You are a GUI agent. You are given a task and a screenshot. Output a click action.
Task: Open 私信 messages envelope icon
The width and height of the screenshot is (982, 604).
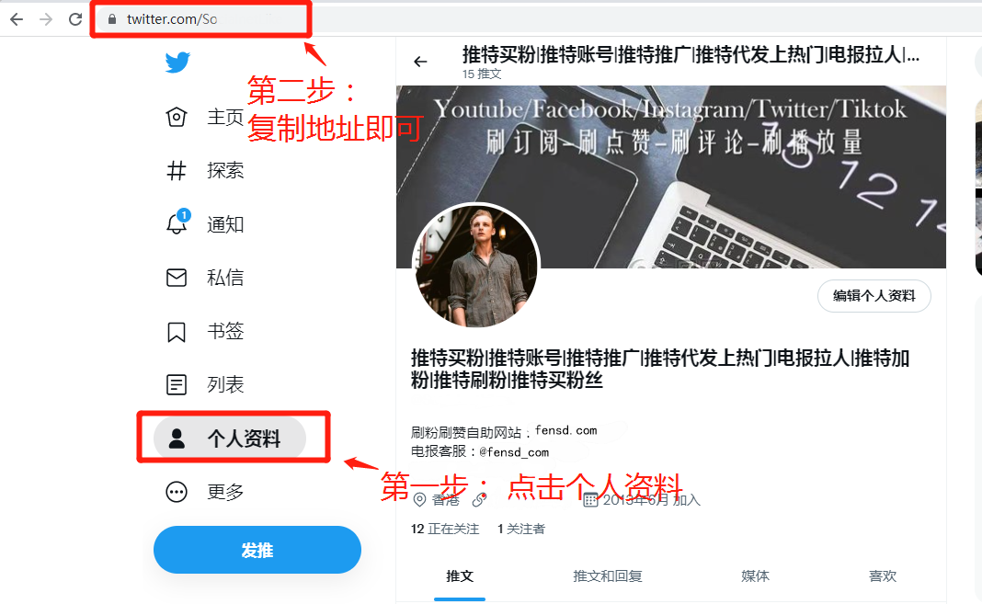(x=177, y=278)
